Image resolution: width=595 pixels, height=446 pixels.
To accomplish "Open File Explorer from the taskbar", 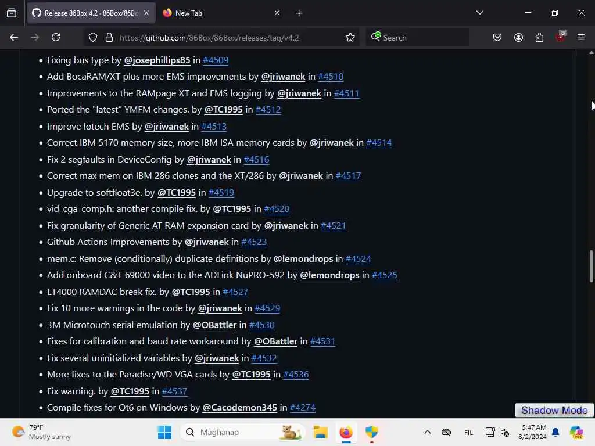I will pyautogui.click(x=321, y=432).
